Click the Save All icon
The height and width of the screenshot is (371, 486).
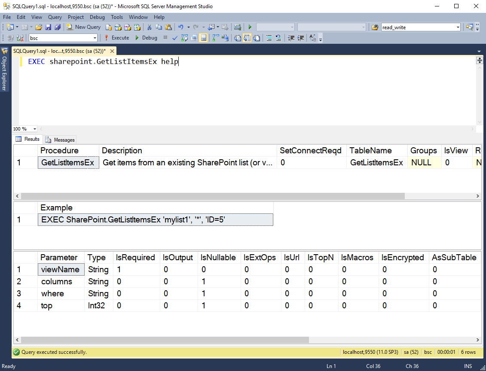point(58,27)
